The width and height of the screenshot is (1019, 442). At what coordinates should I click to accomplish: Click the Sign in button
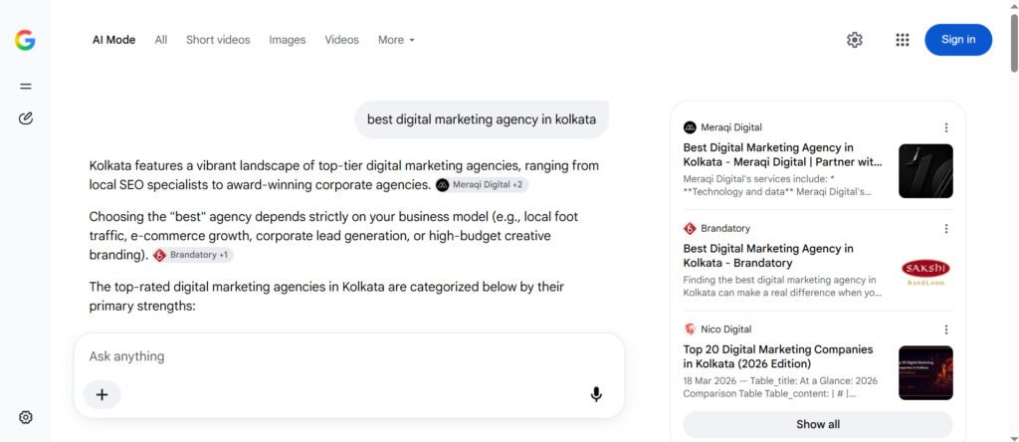[958, 40]
